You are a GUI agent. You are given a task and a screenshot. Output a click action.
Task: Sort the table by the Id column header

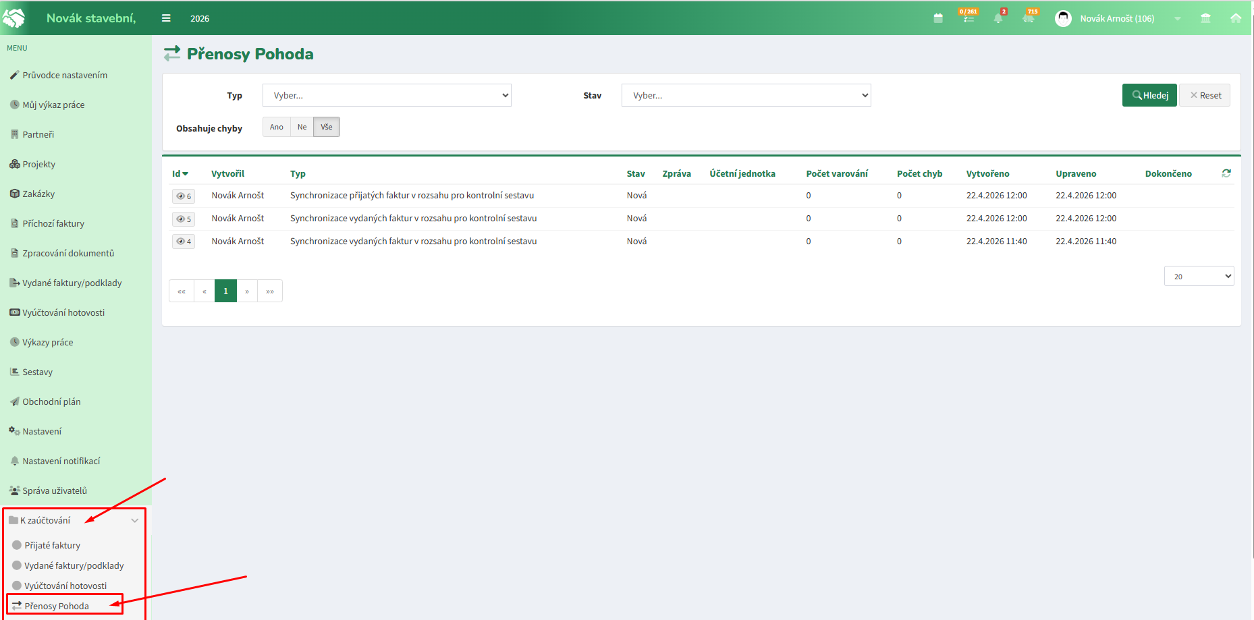180,173
